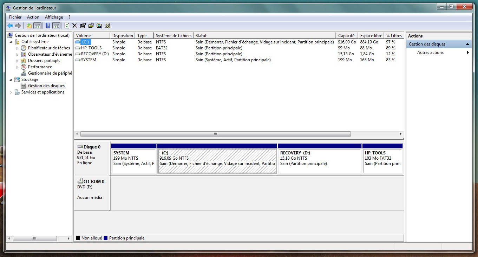Sort by Disposition column header
The image size is (478, 257).
pos(123,36)
